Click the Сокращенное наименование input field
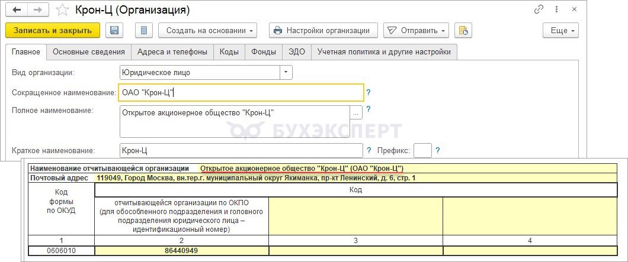Image resolution: width=628 pixels, height=262 pixels. [242, 93]
